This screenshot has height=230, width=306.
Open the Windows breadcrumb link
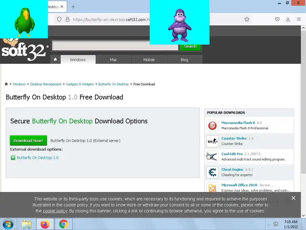(19, 84)
